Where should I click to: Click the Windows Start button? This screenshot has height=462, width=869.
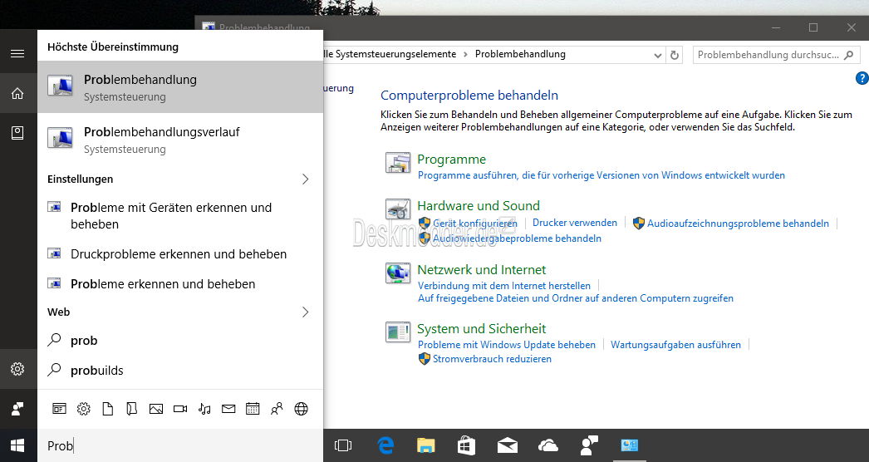(17, 445)
